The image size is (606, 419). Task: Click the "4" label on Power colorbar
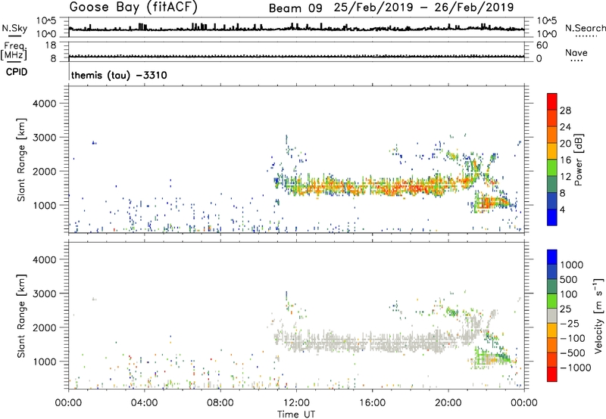tap(562, 209)
